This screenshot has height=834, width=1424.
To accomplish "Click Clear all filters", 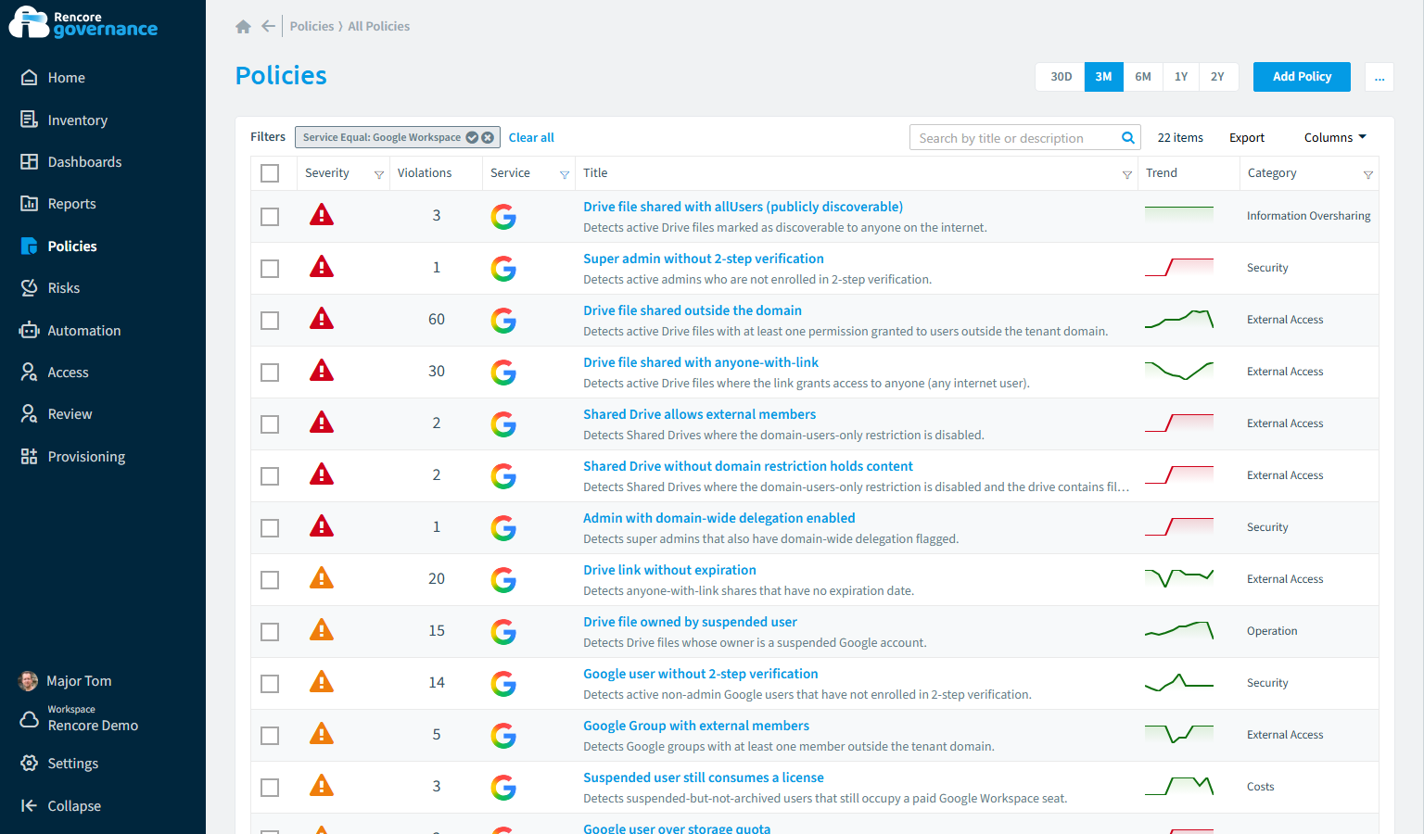I will coord(531,138).
